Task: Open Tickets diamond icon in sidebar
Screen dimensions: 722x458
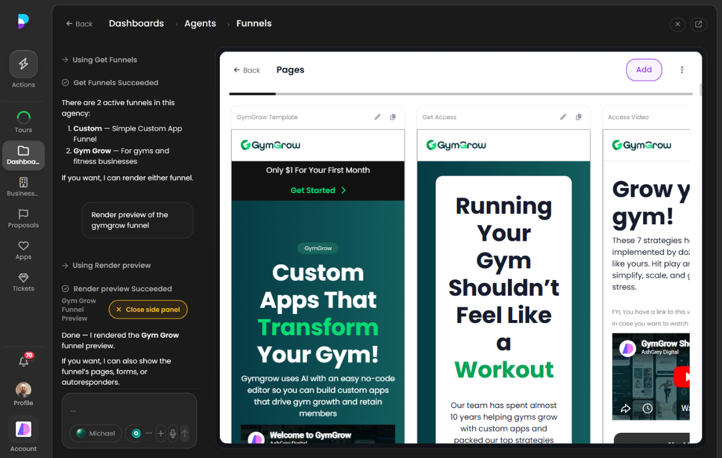Action: 24,277
